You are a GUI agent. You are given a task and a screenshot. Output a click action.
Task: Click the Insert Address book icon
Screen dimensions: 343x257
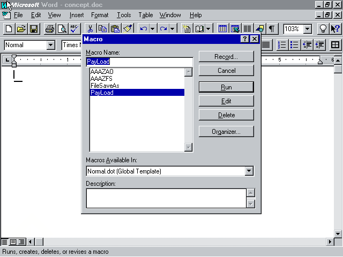pos(199,28)
